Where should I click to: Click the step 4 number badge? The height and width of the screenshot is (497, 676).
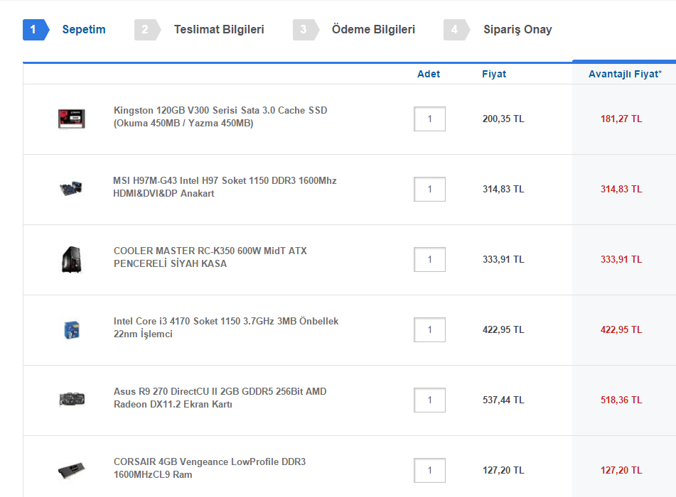[x=454, y=30]
